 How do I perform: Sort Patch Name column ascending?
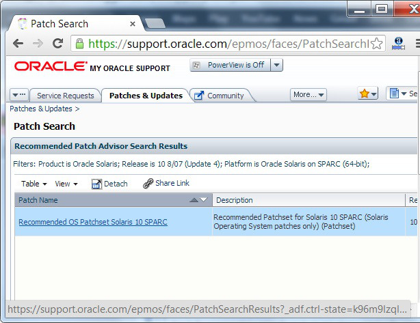pyautogui.click(x=194, y=200)
